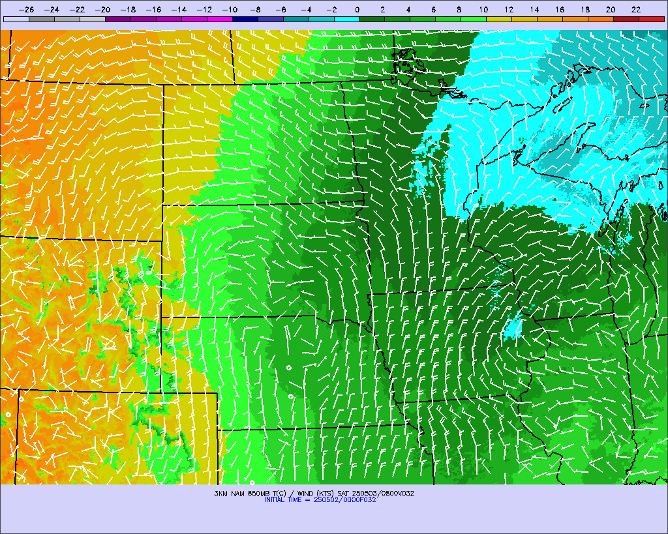
Task: Click the teal swatch between -4 and -2
Action: [x=321, y=19]
